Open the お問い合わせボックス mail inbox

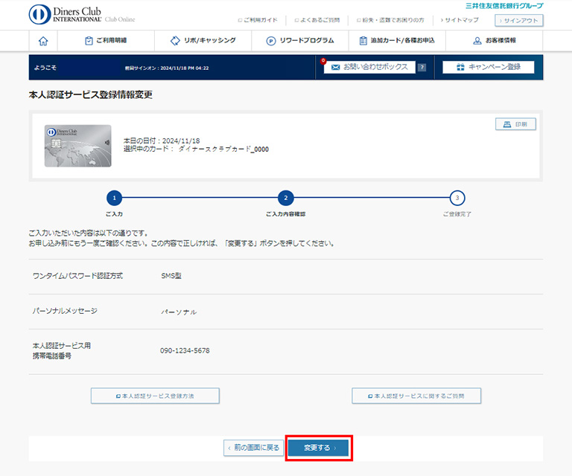pos(369,67)
